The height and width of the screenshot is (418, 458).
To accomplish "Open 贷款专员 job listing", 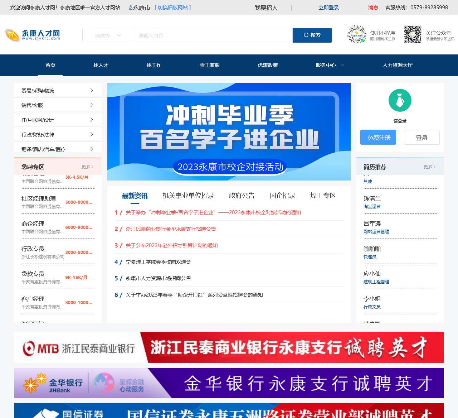I will [x=33, y=274].
